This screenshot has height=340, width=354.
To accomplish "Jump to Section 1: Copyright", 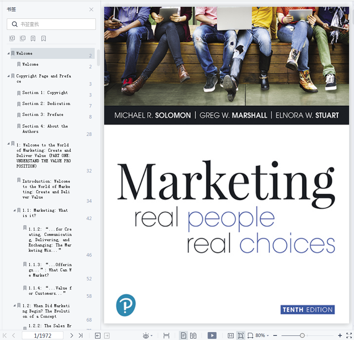I will [x=45, y=92].
